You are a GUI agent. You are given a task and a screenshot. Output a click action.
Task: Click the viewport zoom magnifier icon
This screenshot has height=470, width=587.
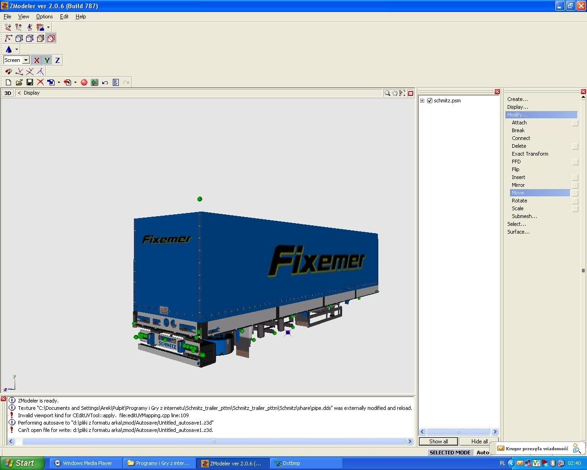point(388,93)
